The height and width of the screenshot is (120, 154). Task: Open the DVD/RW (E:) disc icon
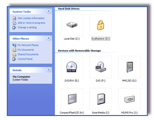71,67
